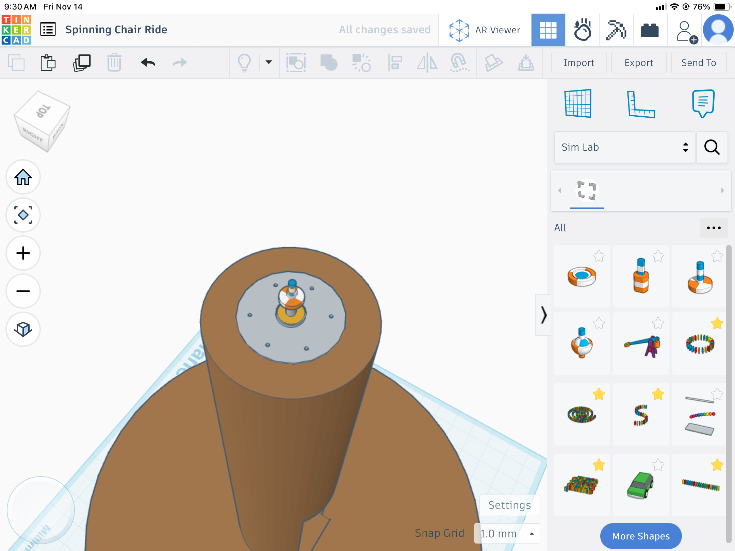
Task: Collapse the shapes panel chevron
Action: [x=543, y=315]
